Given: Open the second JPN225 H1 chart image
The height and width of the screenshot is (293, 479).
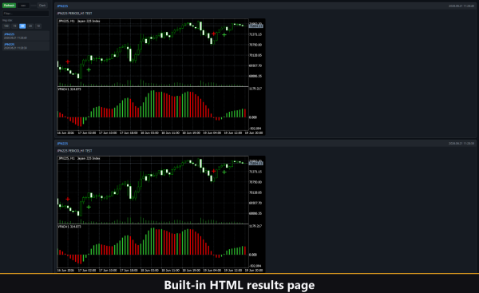Looking at the screenshot, I should coord(161,214).
